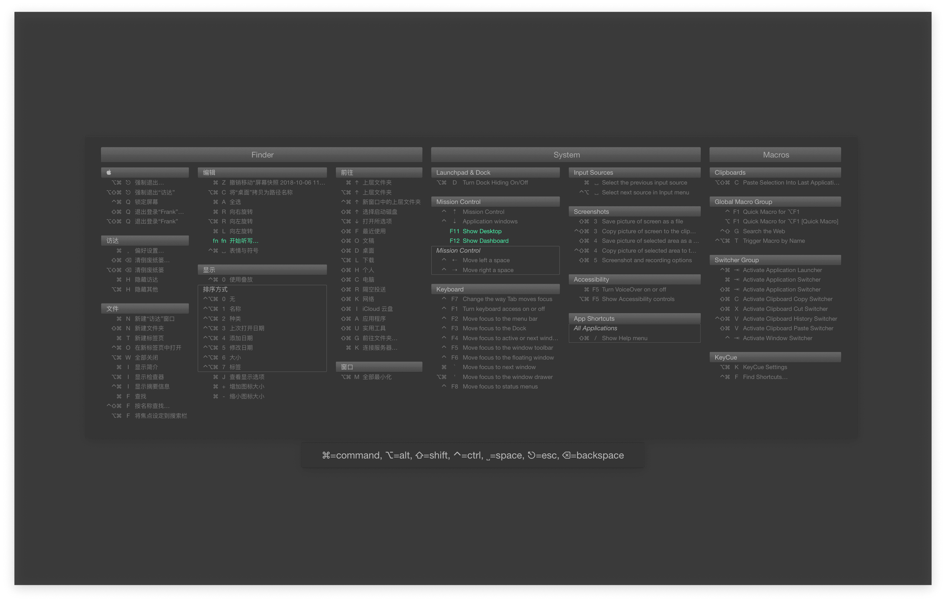Select the 编辑 menu section header
946x602 pixels.
tap(262, 172)
